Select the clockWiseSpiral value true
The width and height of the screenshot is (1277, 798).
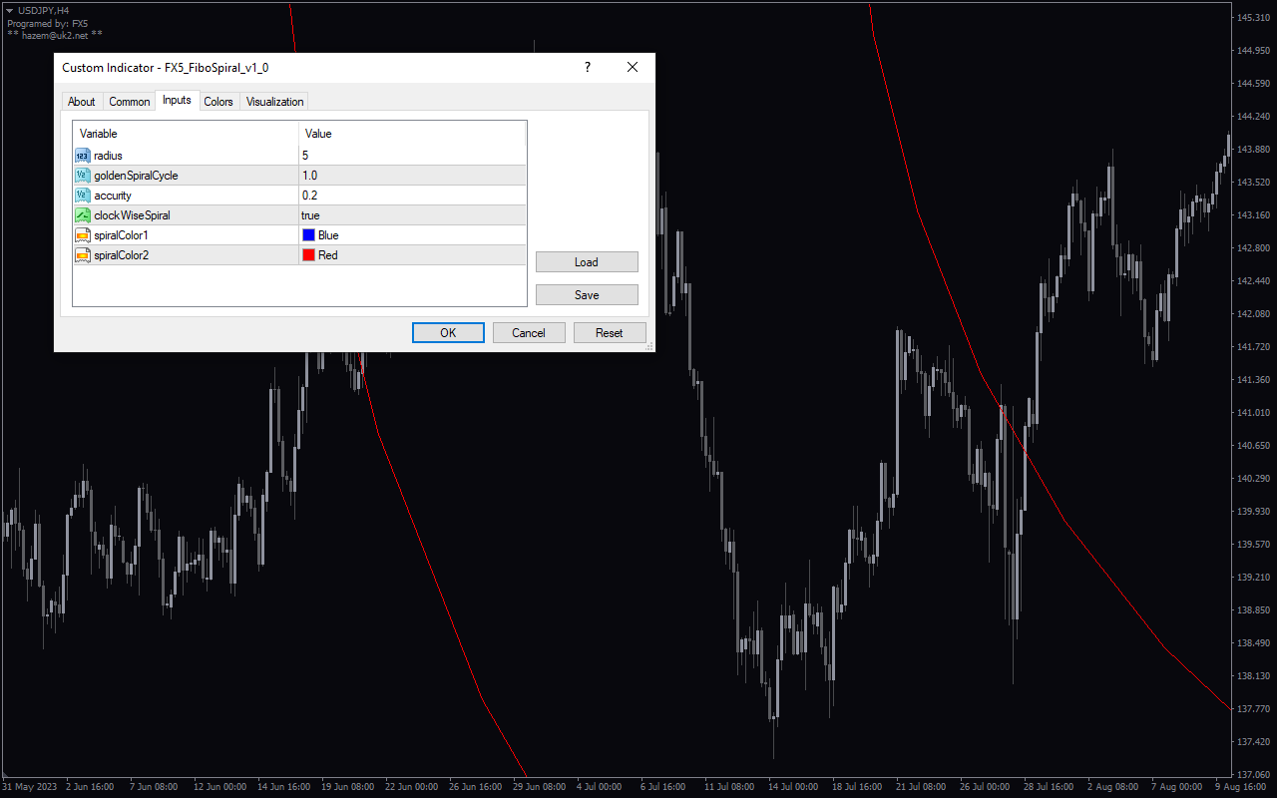point(310,215)
